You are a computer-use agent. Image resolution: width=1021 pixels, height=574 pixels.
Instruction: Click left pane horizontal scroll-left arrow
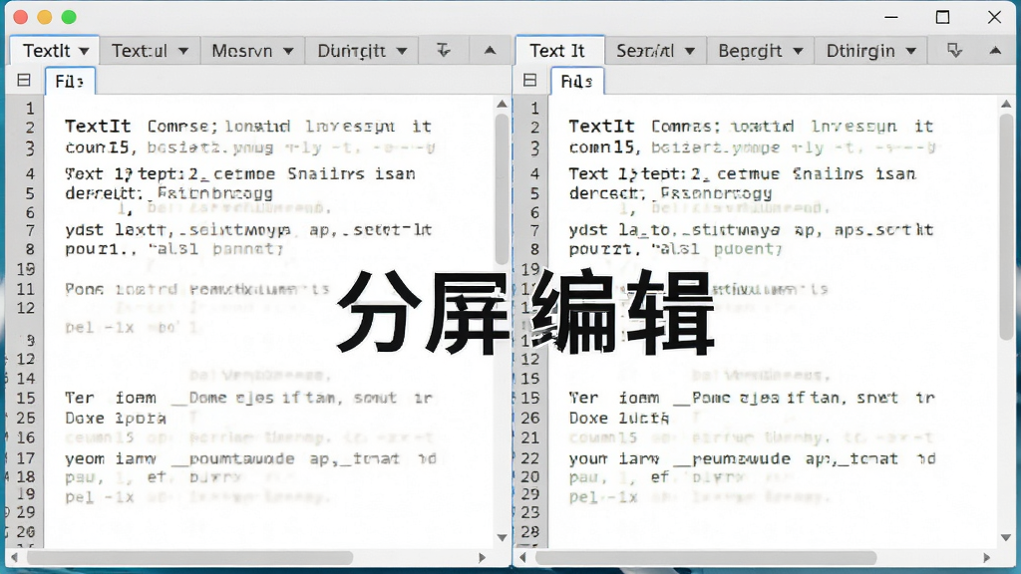[x=14, y=558]
